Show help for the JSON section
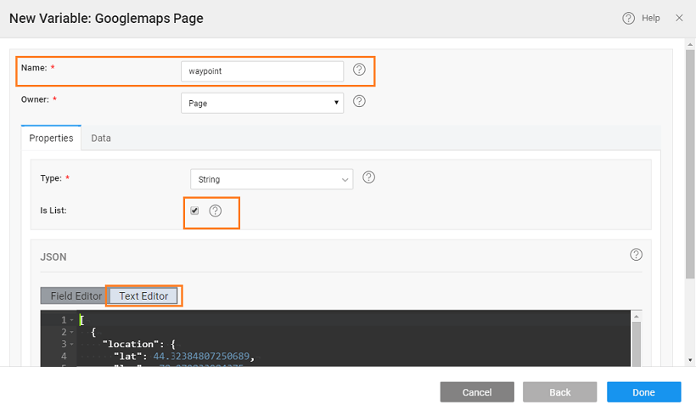Viewport: 696px width, 416px height. tap(637, 255)
